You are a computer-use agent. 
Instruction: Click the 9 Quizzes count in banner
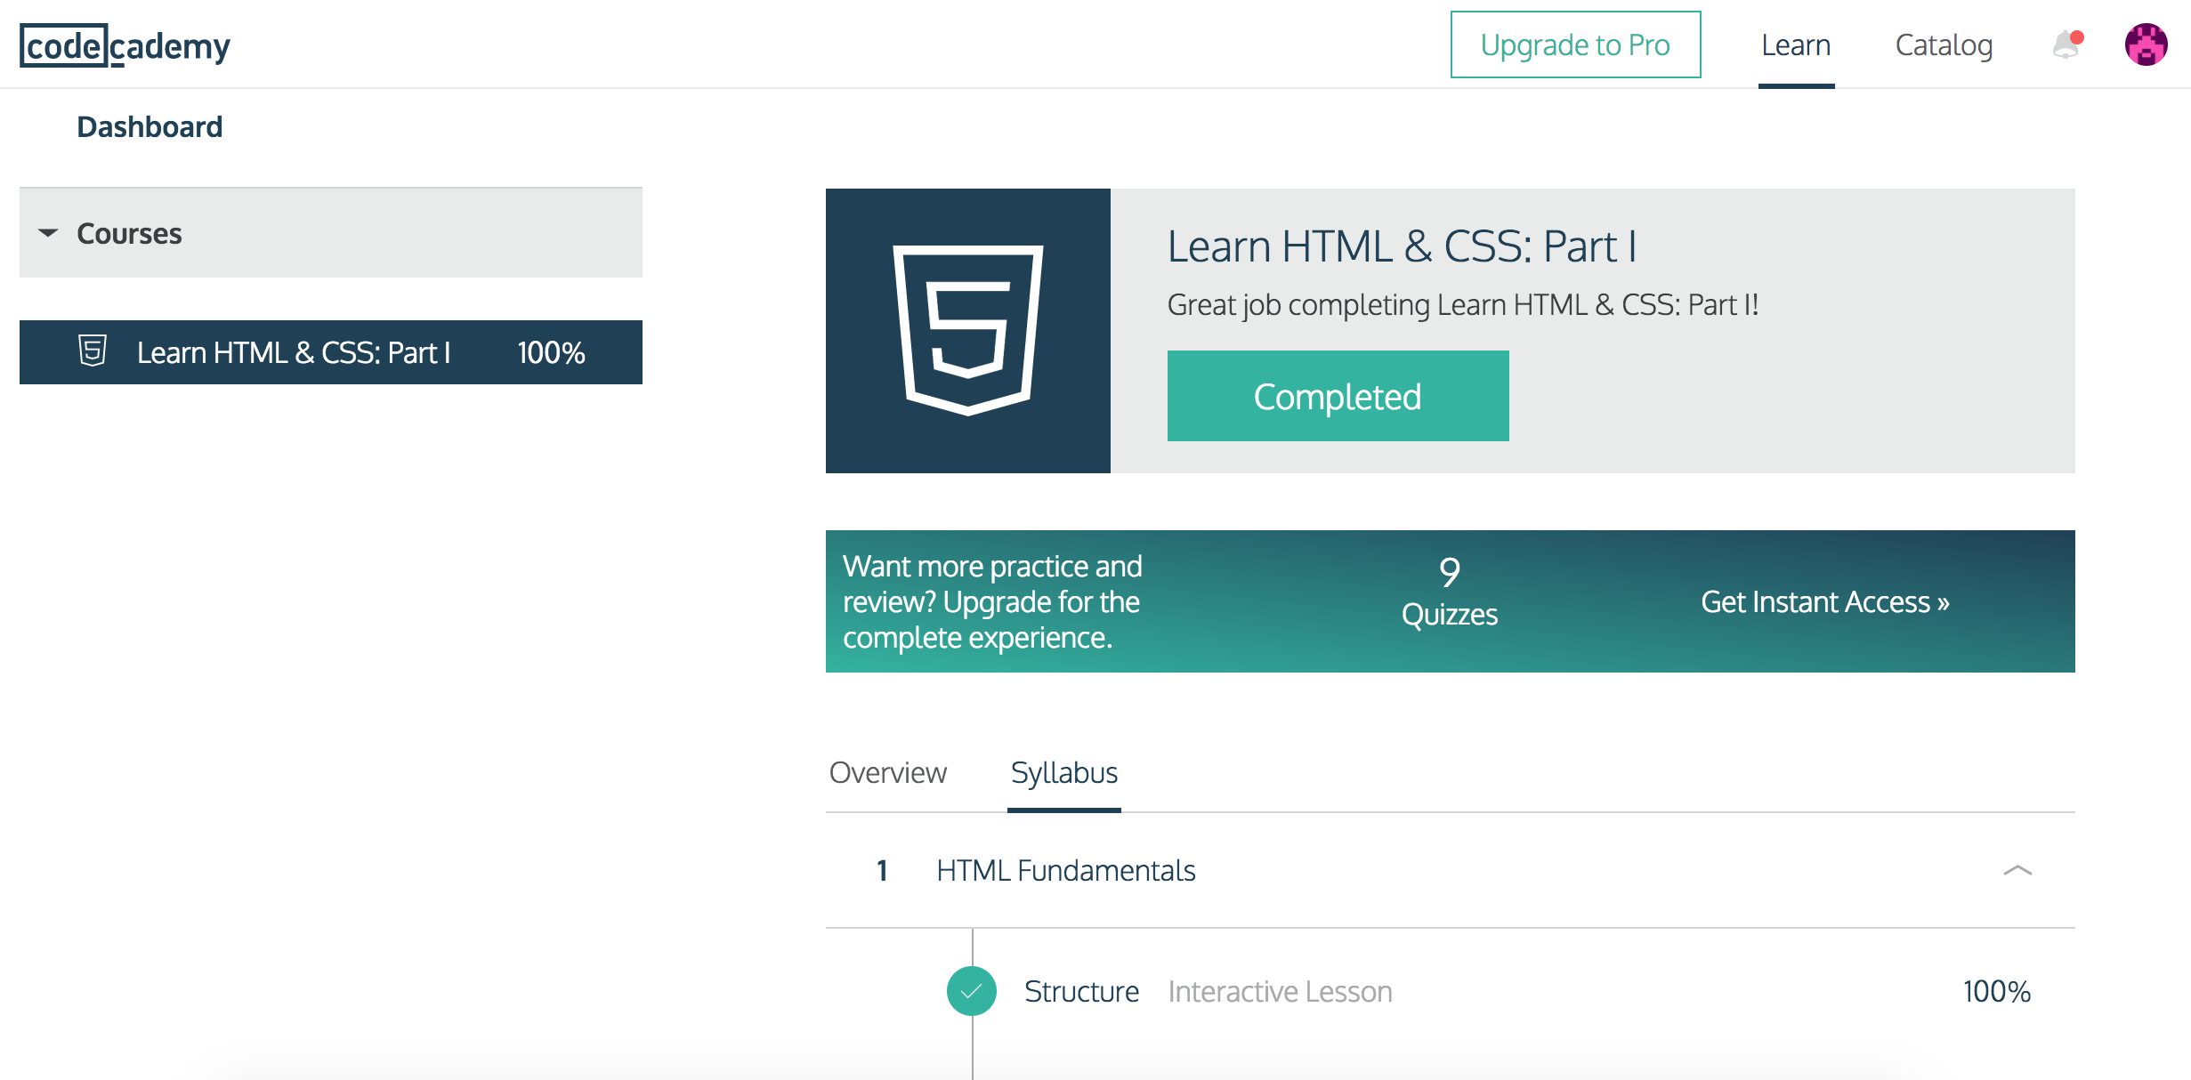[x=1450, y=592]
